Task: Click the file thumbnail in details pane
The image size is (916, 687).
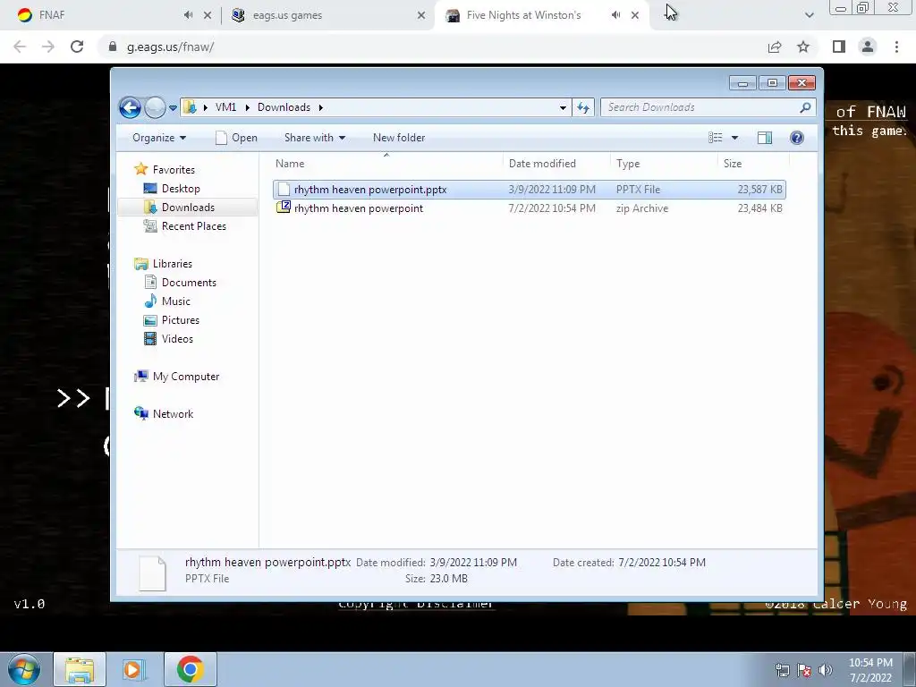Action: pyautogui.click(x=152, y=572)
